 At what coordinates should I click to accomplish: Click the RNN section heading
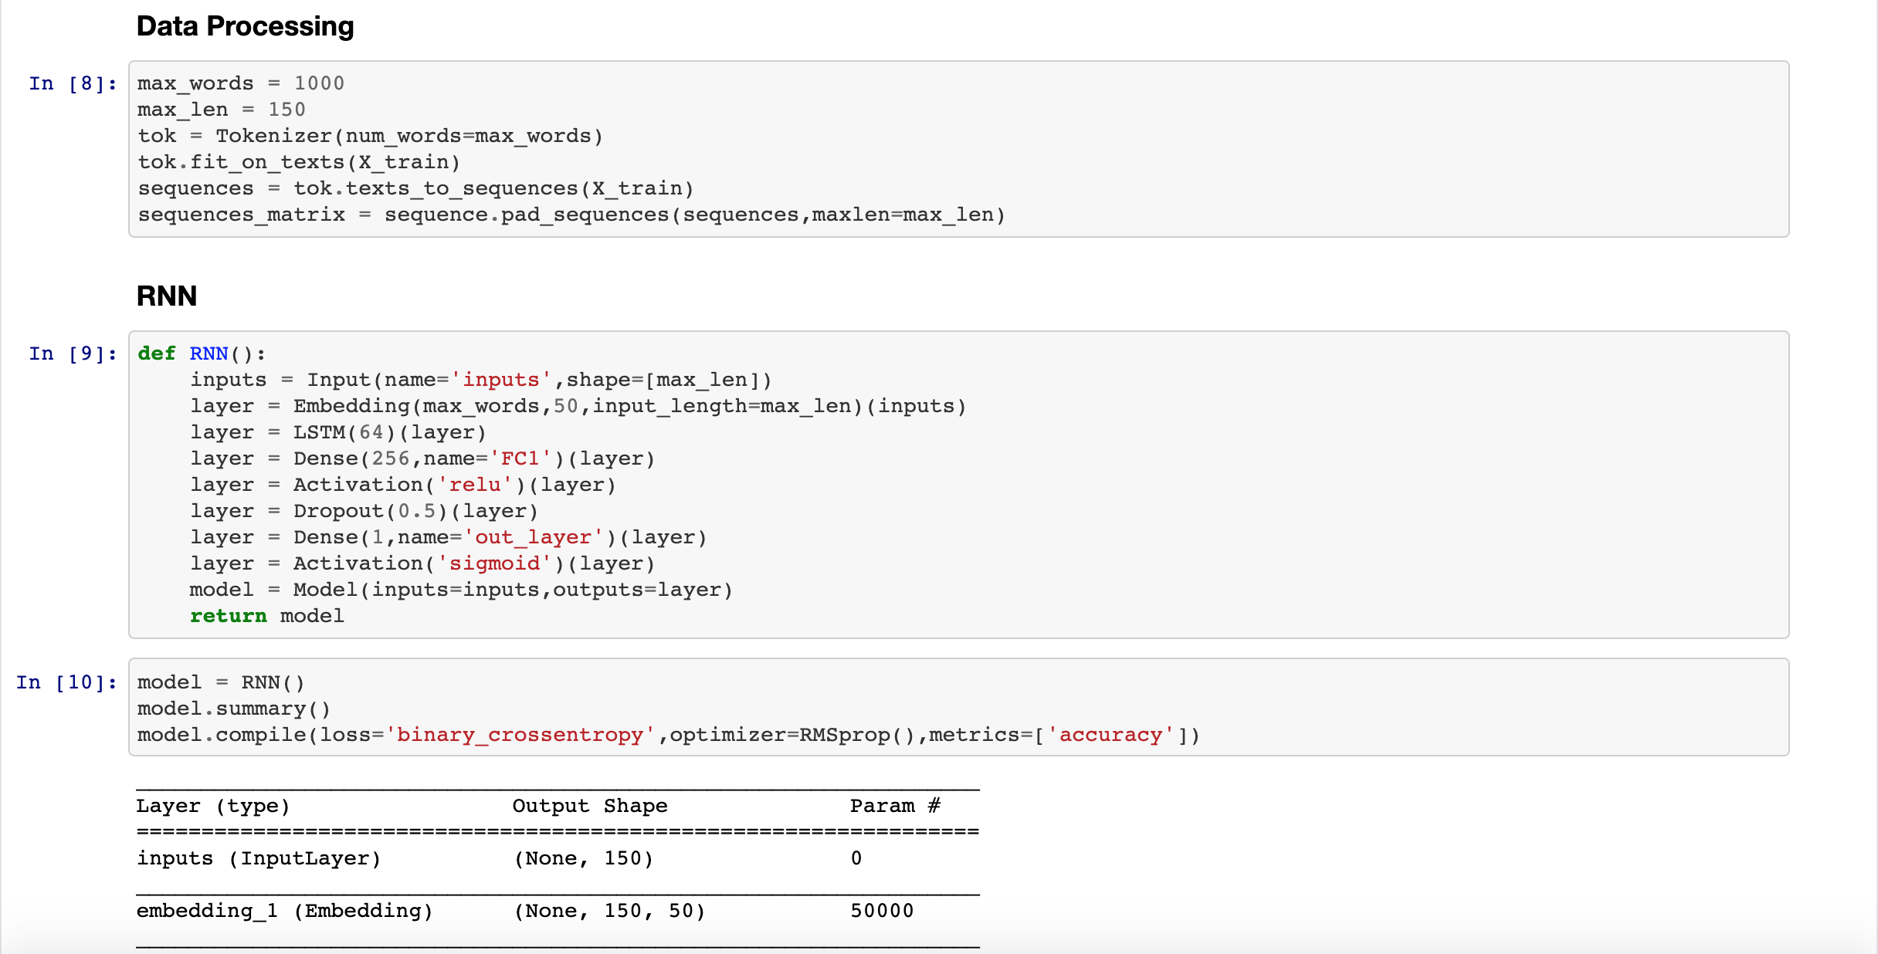(167, 296)
